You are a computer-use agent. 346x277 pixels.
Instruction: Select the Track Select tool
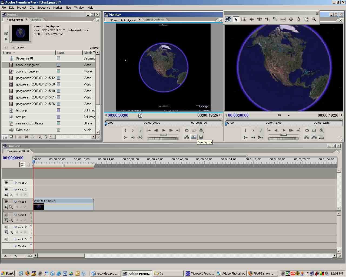(x=244, y=19)
